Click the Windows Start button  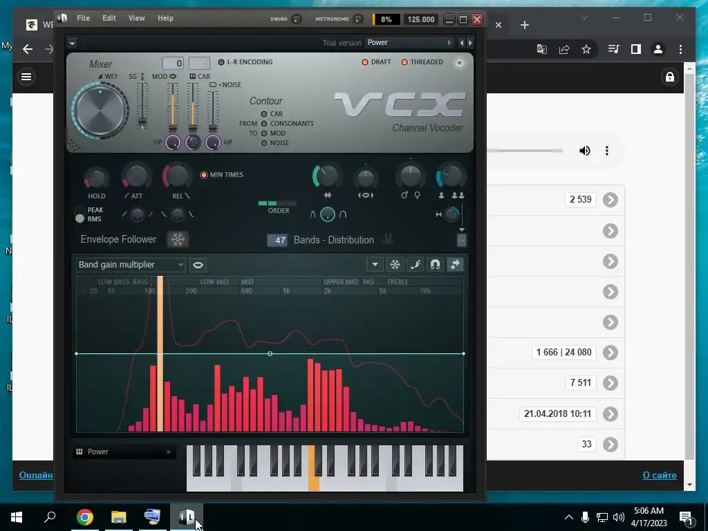[x=17, y=517]
